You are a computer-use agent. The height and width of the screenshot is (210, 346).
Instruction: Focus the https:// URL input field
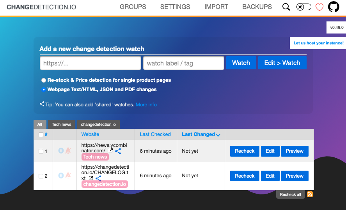(x=90, y=63)
